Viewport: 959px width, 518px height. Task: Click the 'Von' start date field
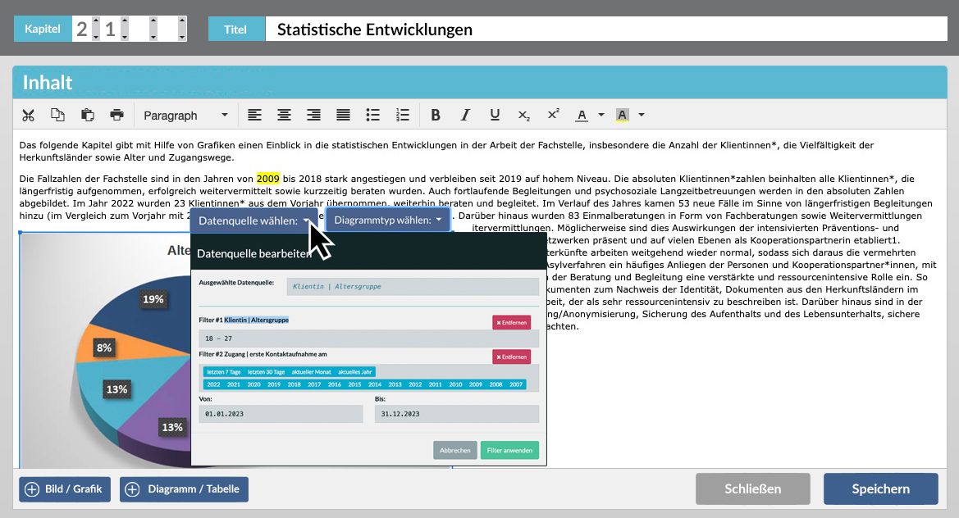(x=281, y=415)
